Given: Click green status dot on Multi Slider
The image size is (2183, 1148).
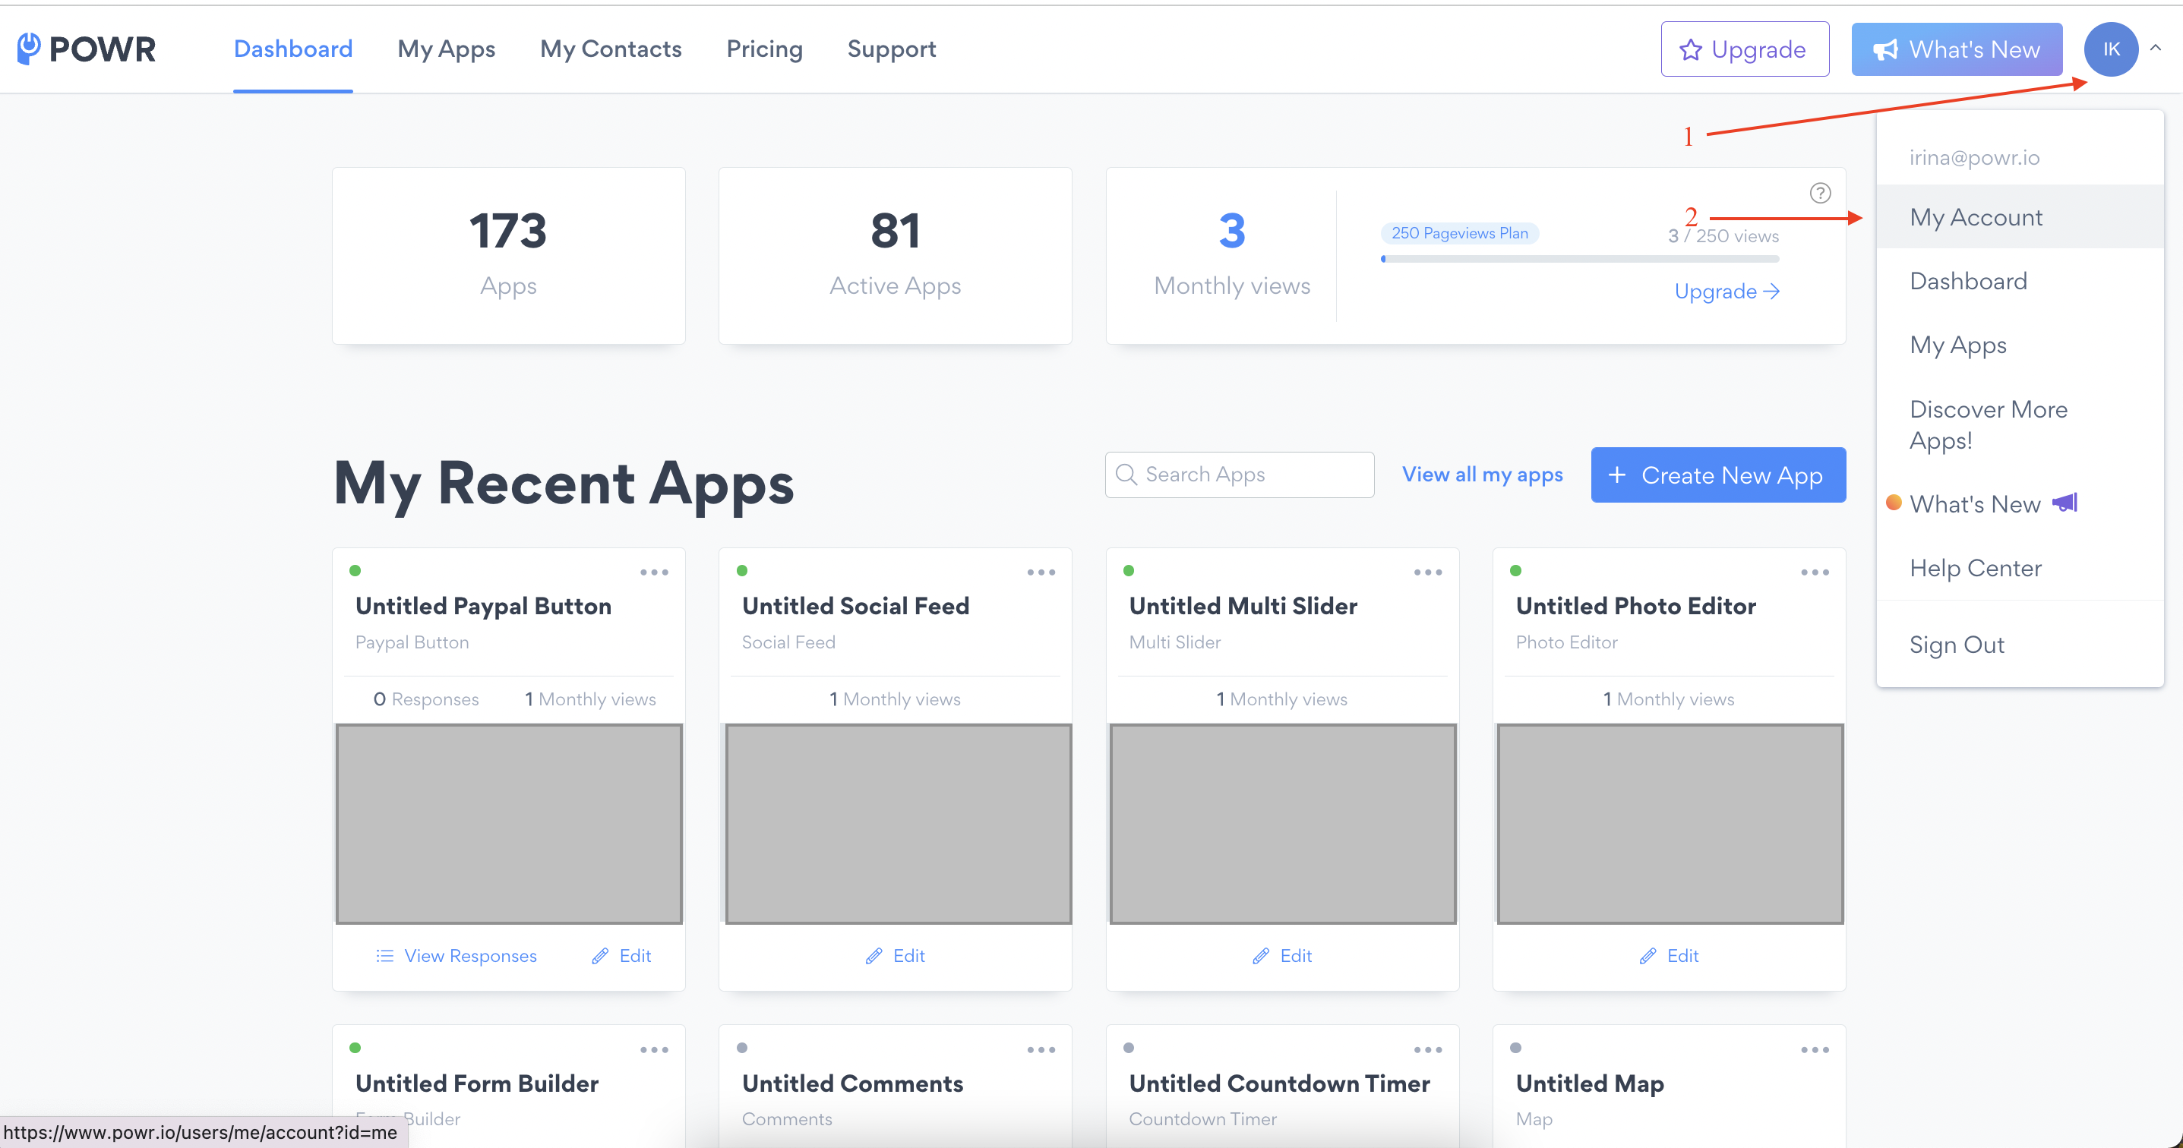Looking at the screenshot, I should pos(1129,570).
